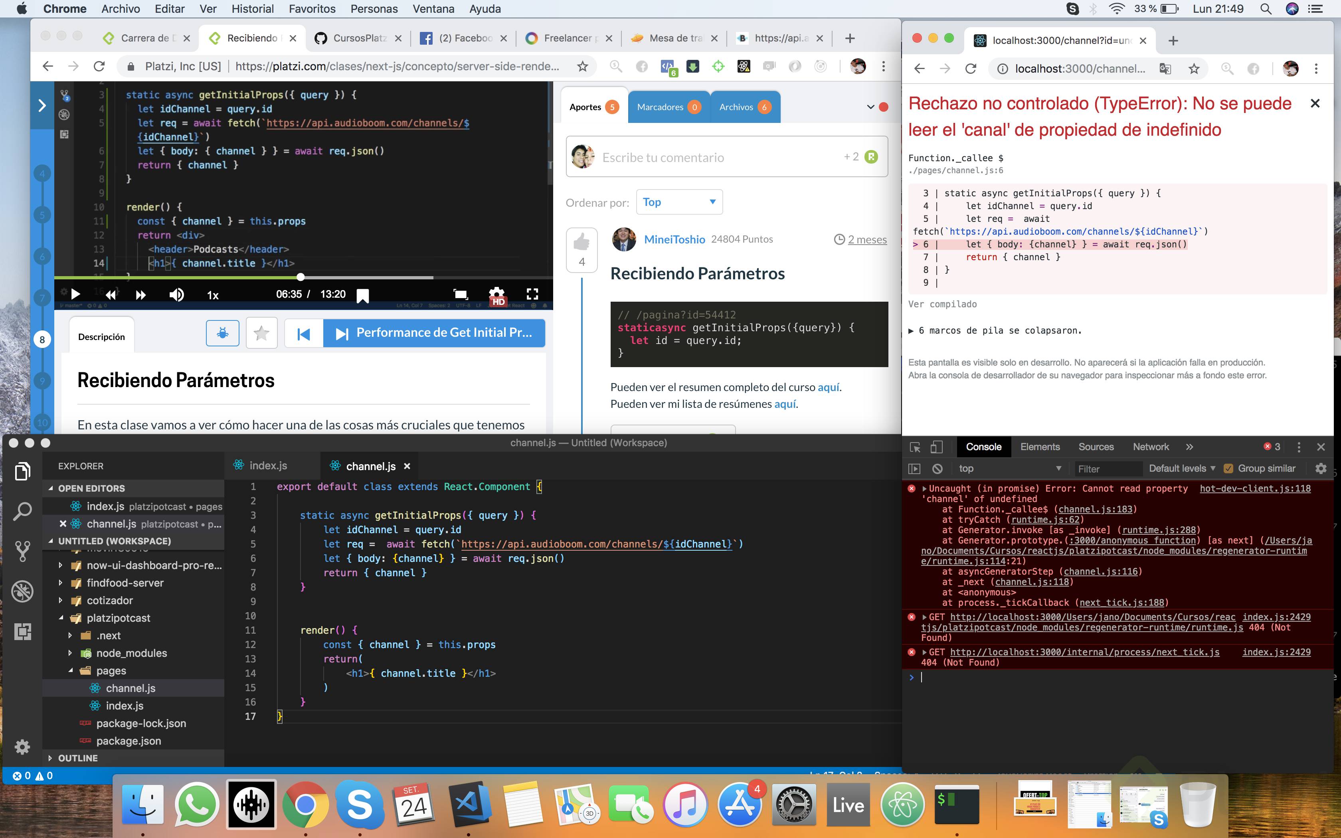Screen dimensions: 1341x838
Task: Click the Ver compilado link in the error overlay
Action: coord(942,304)
